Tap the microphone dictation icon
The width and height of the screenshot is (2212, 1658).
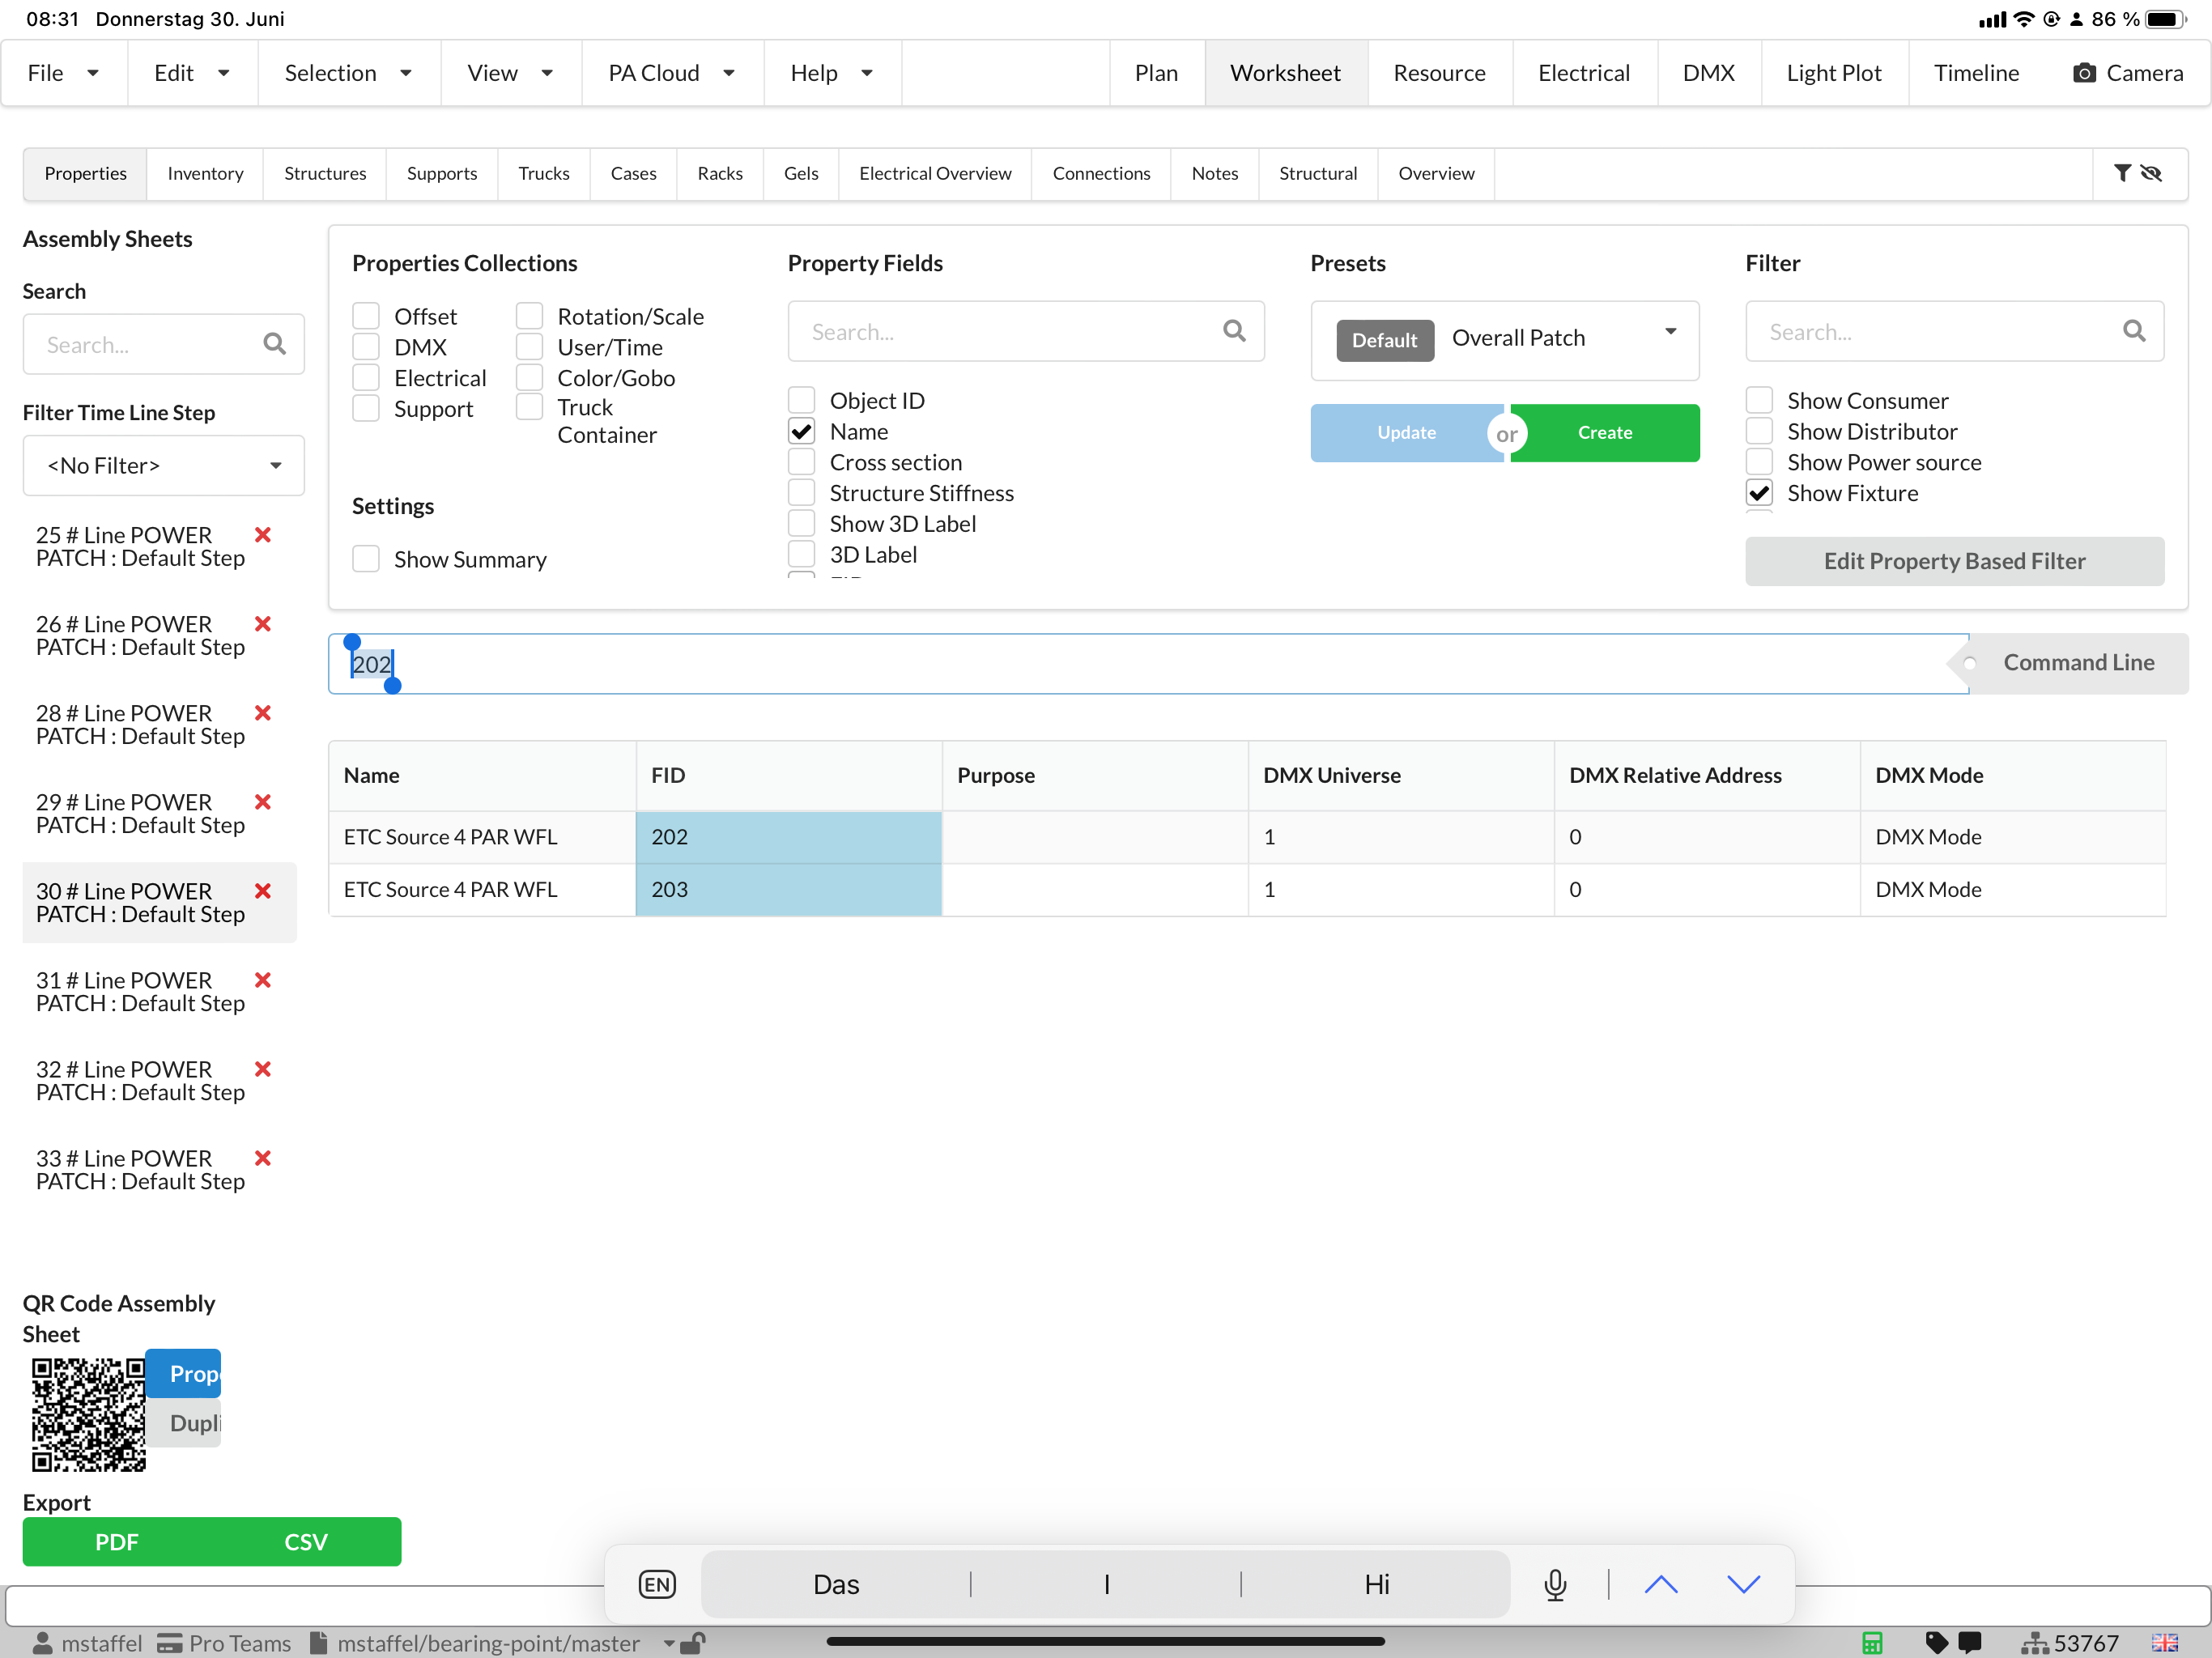pos(1555,1584)
